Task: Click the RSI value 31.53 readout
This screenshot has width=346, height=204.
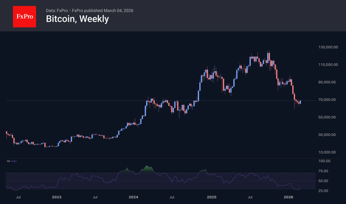Action: (14, 161)
